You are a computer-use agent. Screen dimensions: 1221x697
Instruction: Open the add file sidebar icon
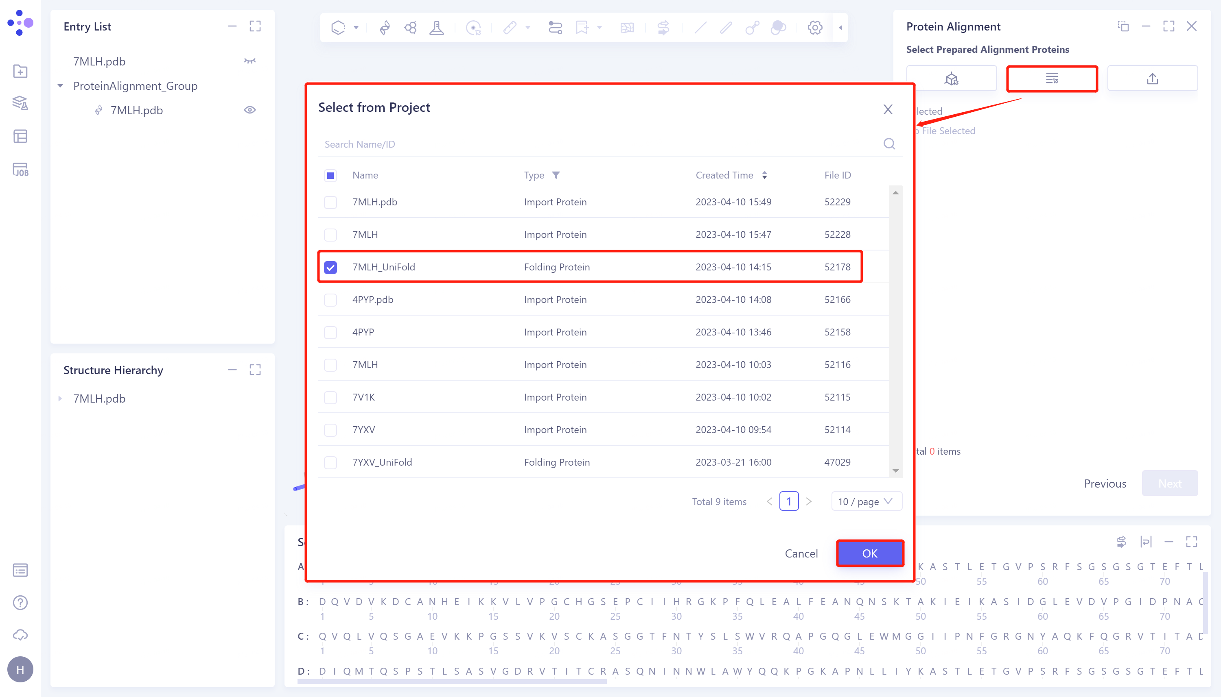pyautogui.click(x=20, y=71)
